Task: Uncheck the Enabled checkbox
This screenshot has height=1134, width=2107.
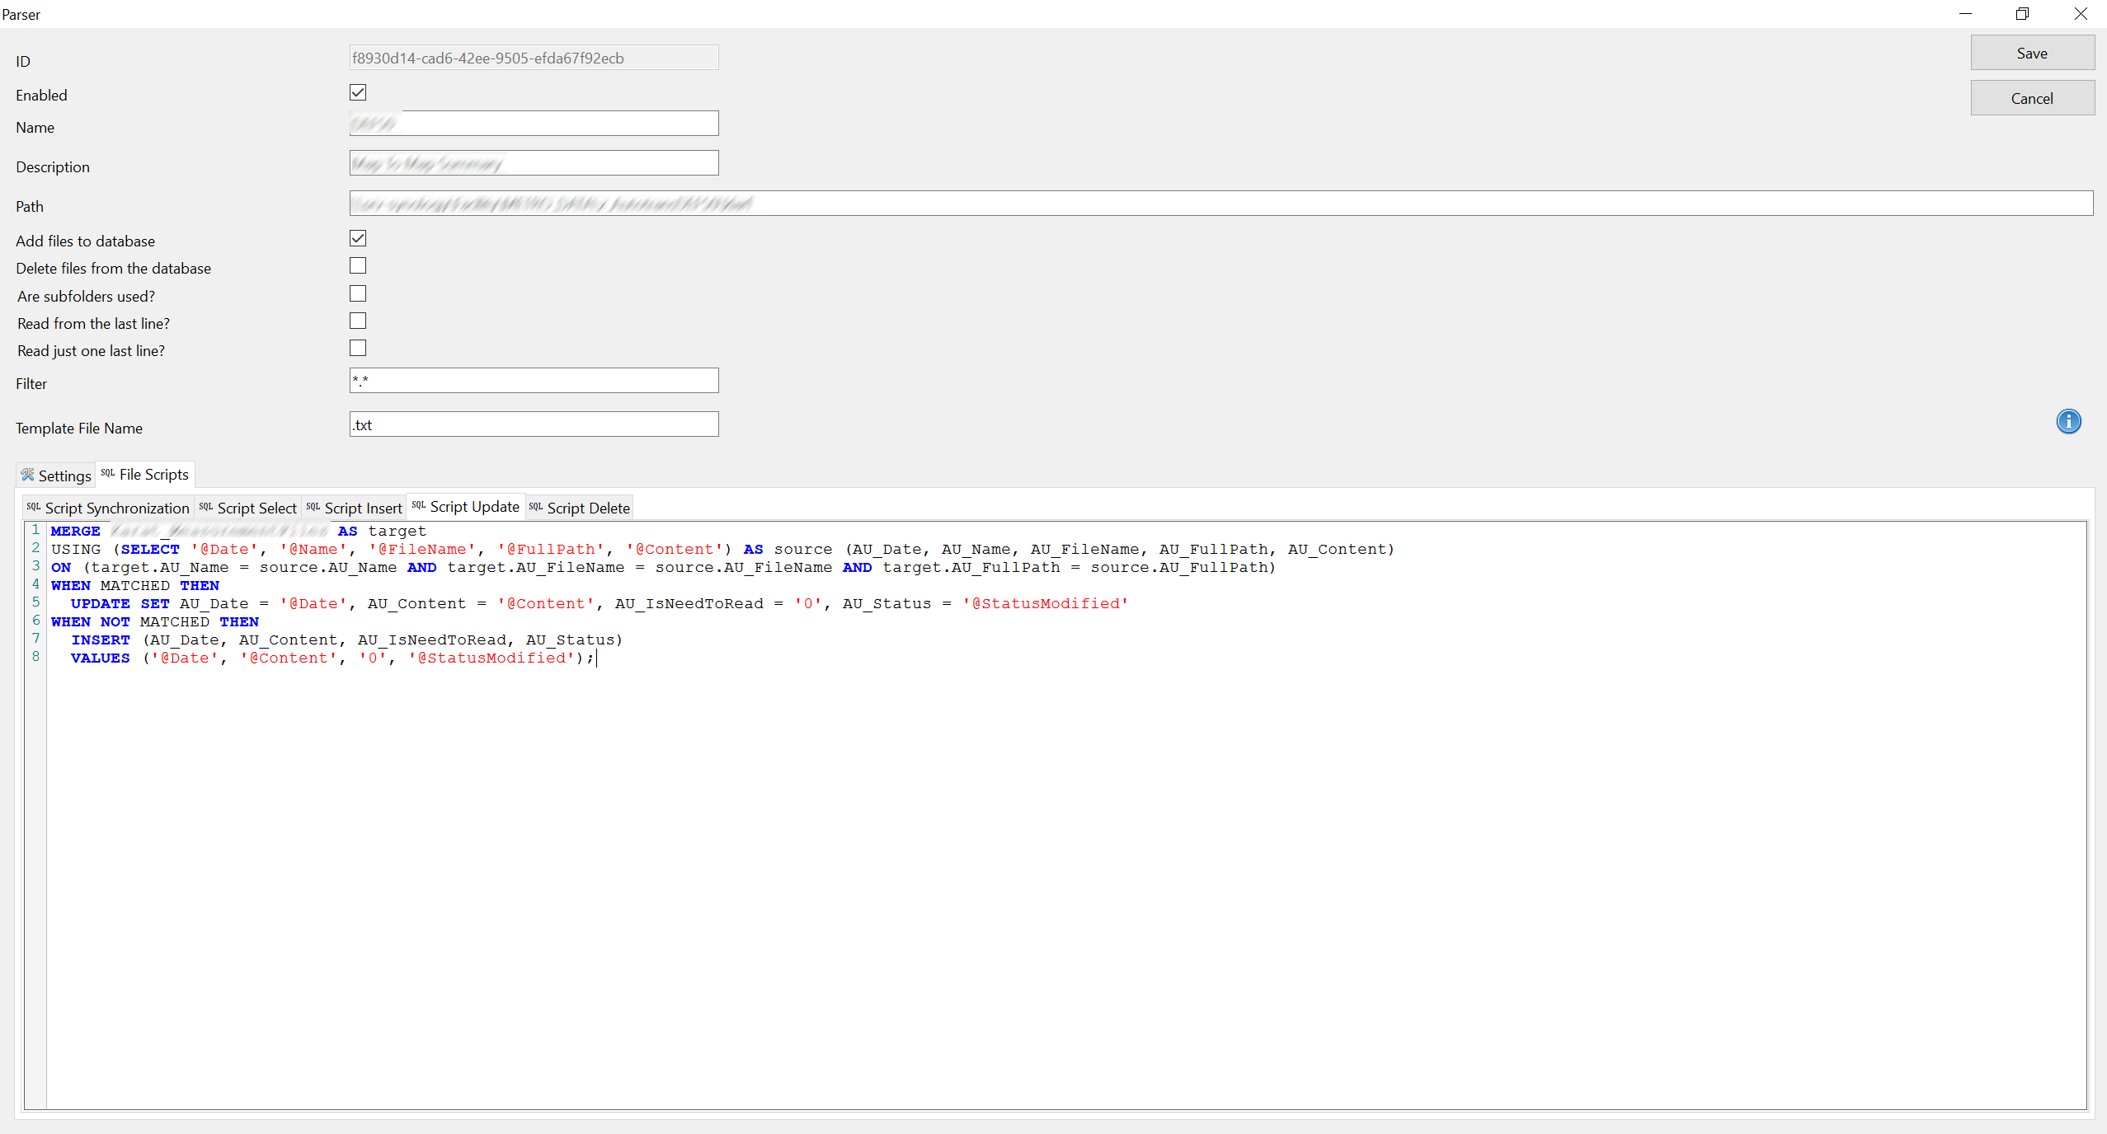Action: 358,92
